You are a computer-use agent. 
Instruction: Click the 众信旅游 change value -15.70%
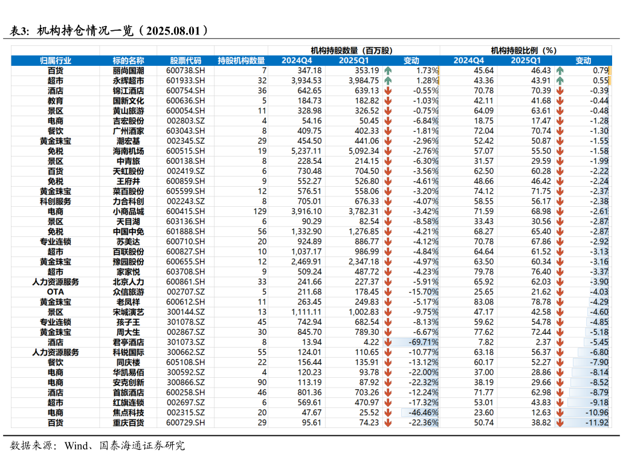point(423,292)
